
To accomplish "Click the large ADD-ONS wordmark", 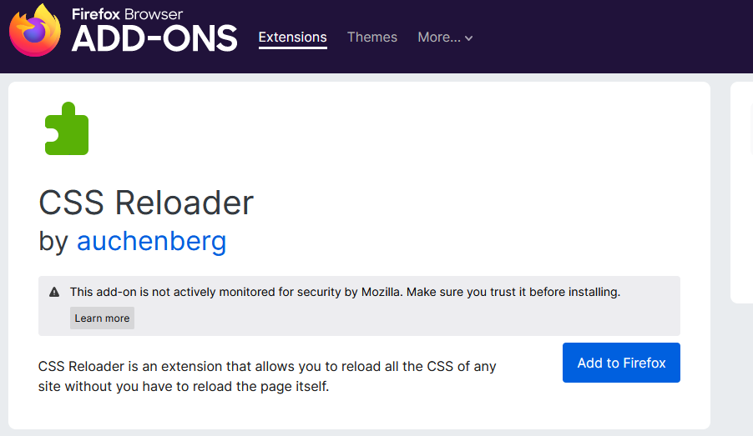I will coord(154,39).
